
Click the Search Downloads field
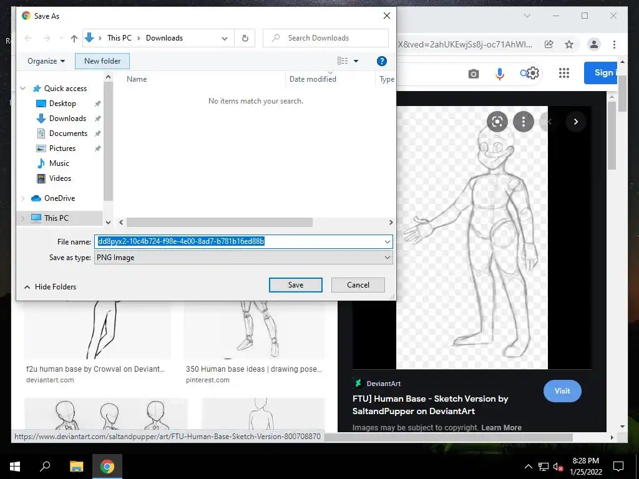pyautogui.click(x=326, y=38)
